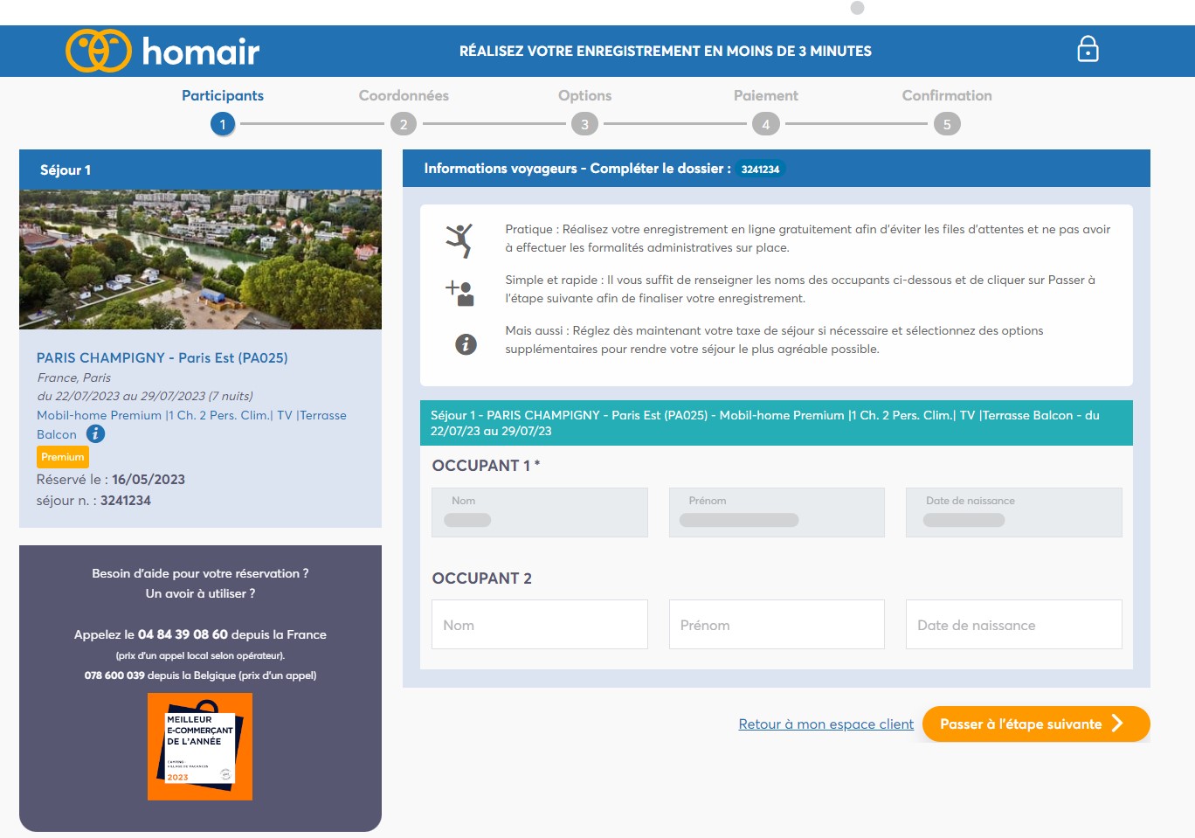Click the Passer à l'étape suivante button
The width and height of the screenshot is (1195, 838).
(1036, 724)
